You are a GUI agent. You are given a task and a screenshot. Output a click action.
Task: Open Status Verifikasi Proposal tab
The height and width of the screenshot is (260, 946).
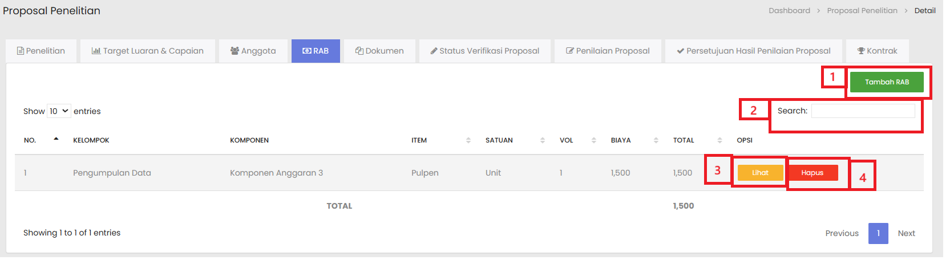pos(484,51)
